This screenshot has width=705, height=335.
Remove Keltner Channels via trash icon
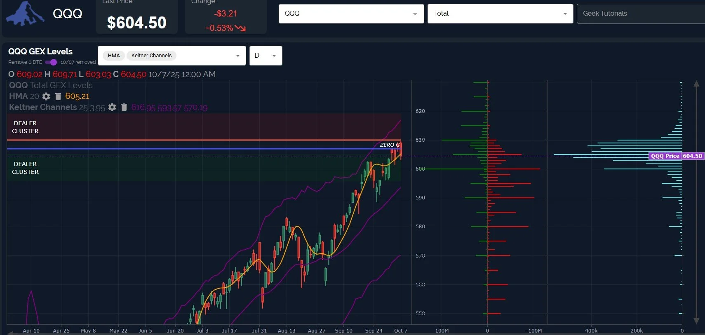124,107
